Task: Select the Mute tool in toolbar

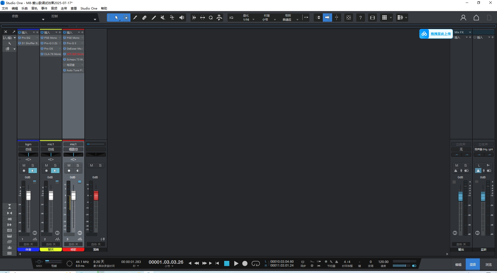Action: click(x=163, y=18)
